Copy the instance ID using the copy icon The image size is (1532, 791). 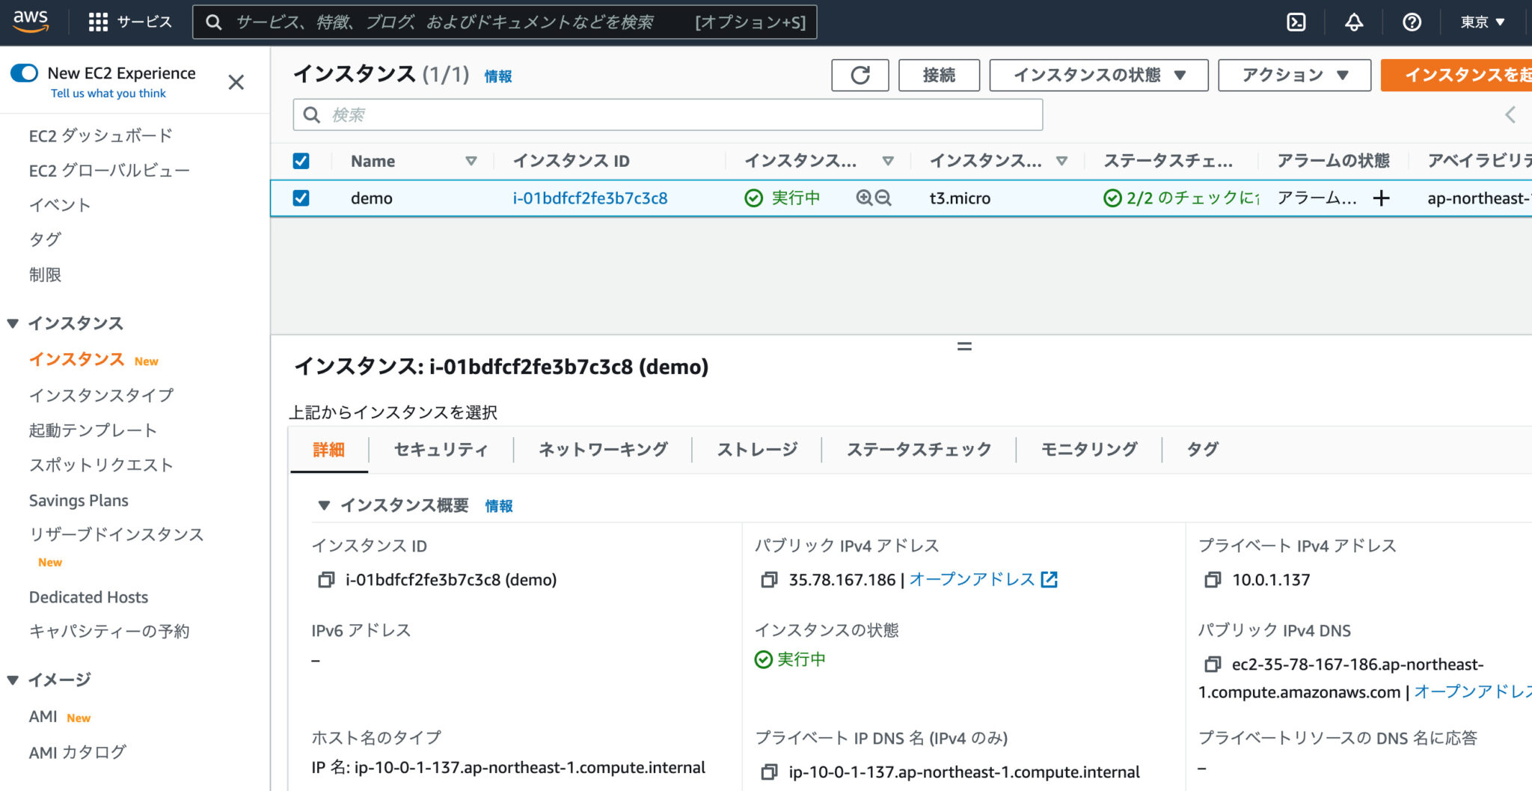[325, 579]
